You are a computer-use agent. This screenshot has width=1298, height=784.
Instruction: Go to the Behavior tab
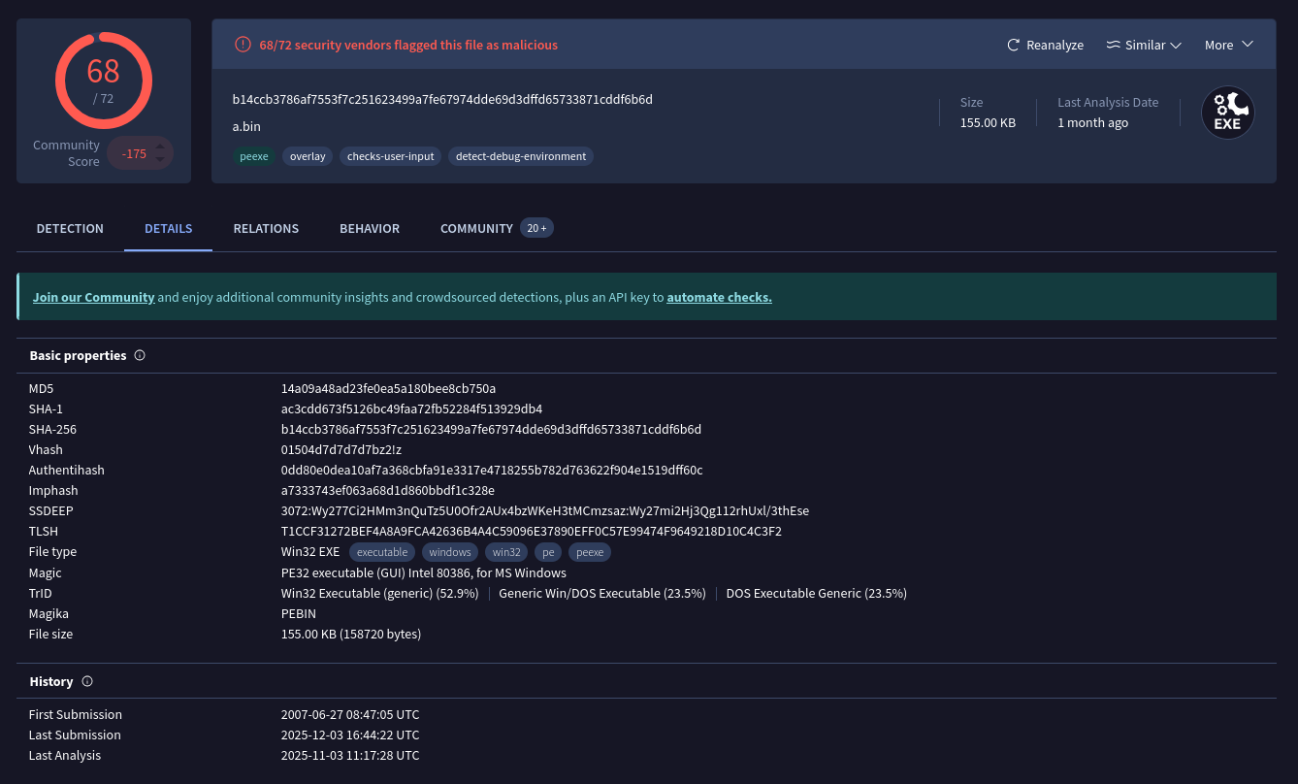[370, 229]
